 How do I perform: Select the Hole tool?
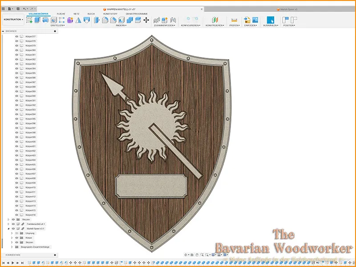pyautogui.click(x=53, y=20)
